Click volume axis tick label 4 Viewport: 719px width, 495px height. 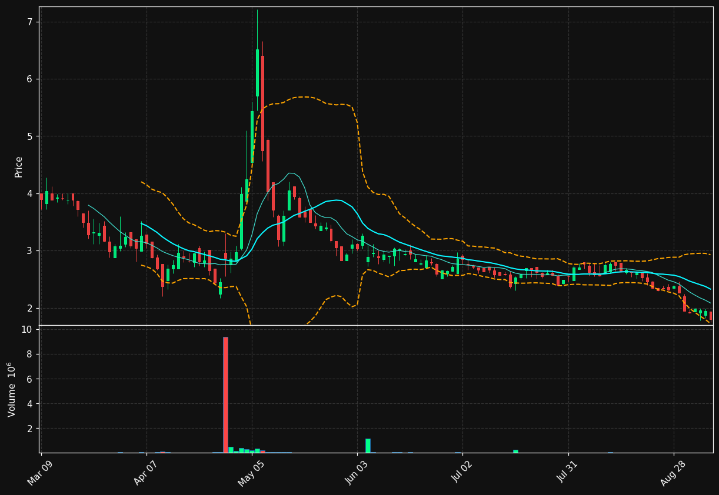(30, 404)
